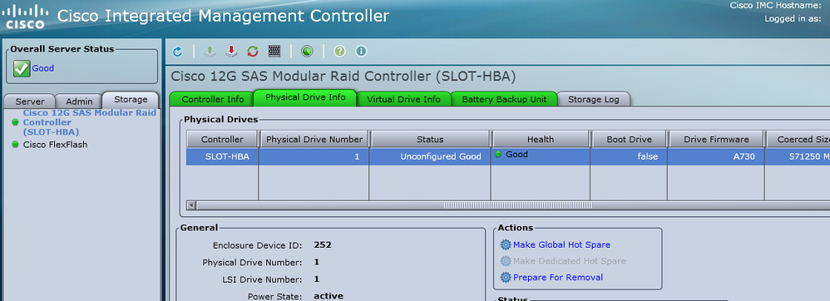
Task: Open the Virtual Drive Info tab
Action: (403, 100)
